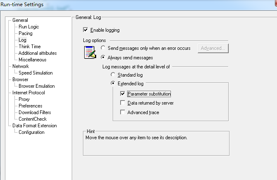Select Download Filters in the tree

35,112
